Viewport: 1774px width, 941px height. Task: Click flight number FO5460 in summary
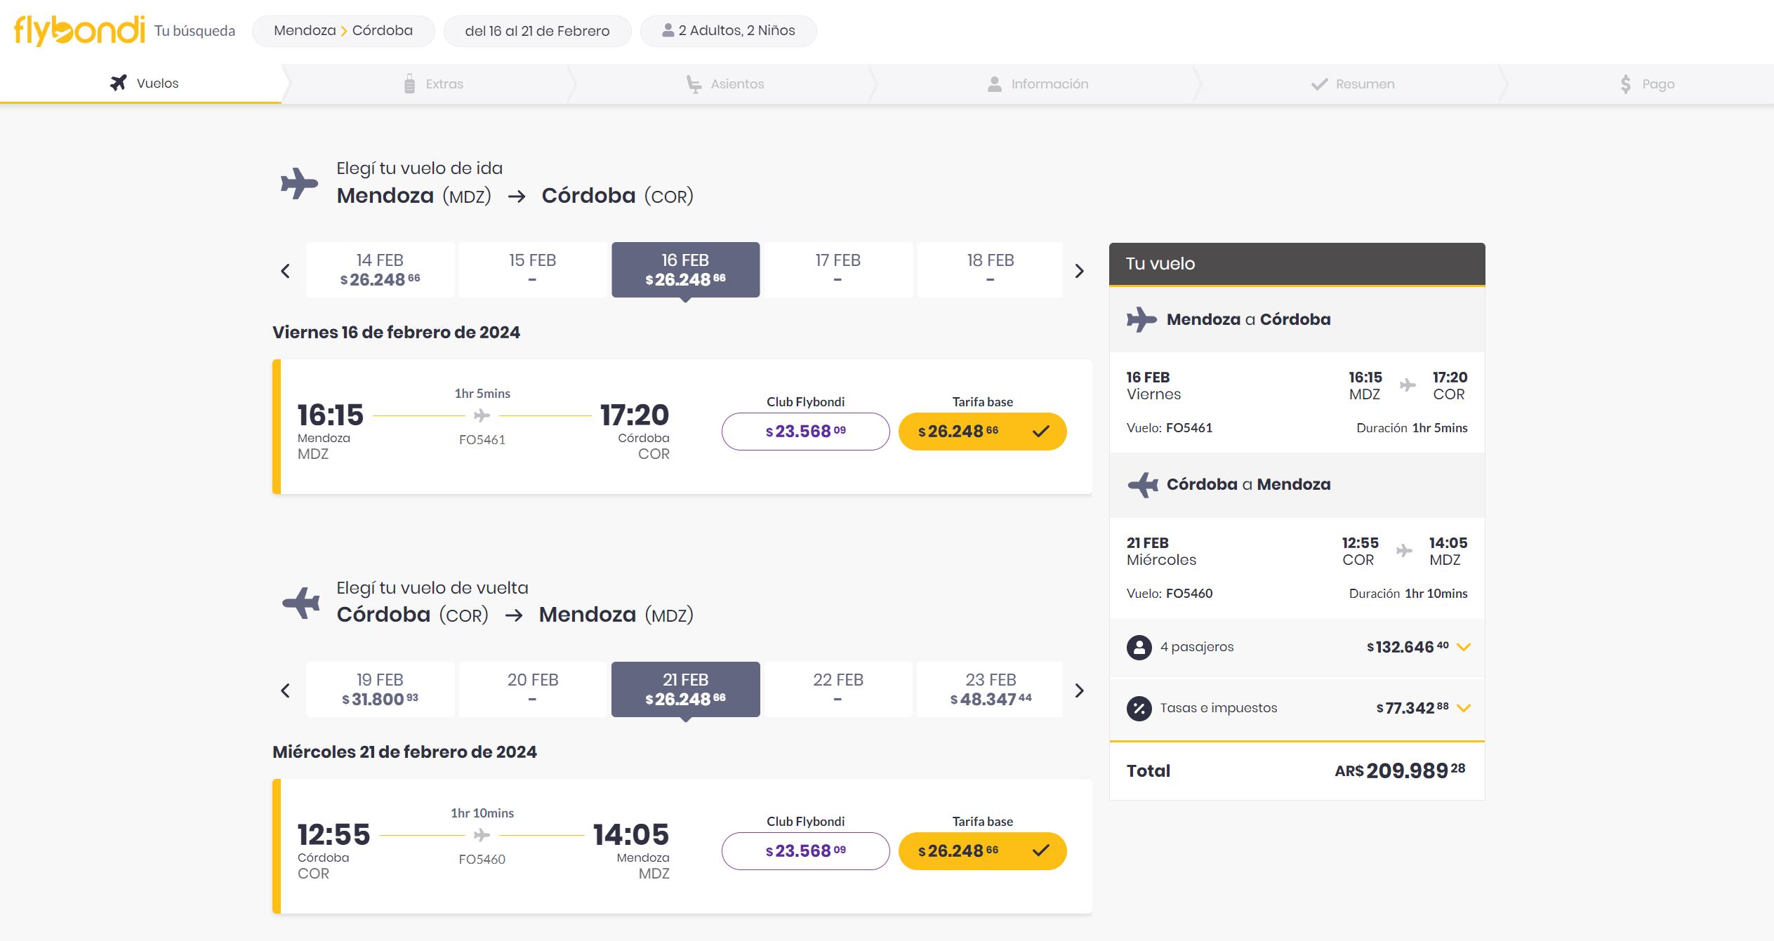click(1189, 593)
